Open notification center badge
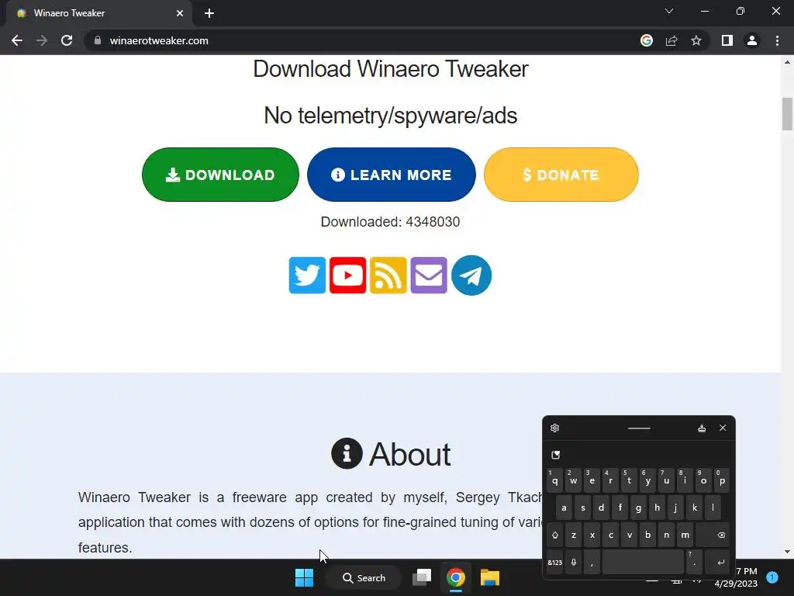The image size is (794, 596). (x=772, y=577)
